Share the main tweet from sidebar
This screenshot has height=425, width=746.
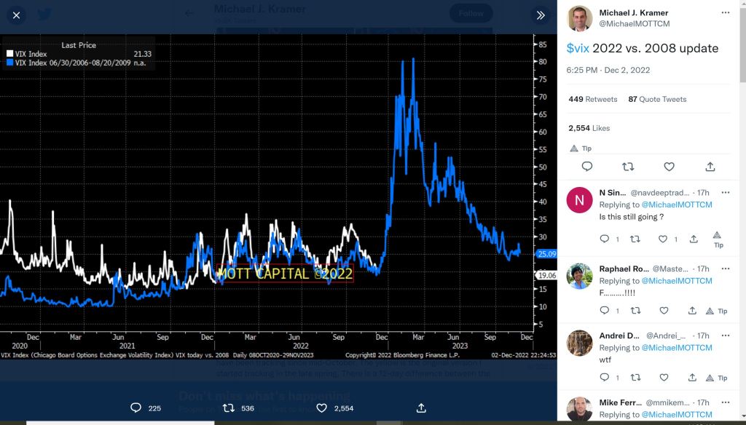pos(710,167)
